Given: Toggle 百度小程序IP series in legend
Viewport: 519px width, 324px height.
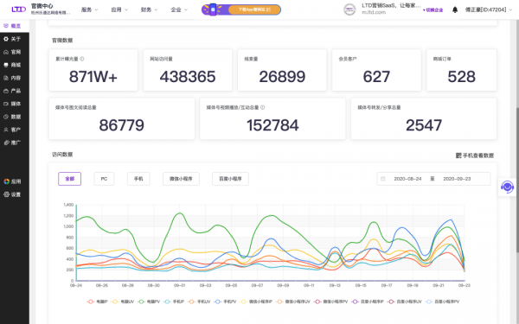Looking at the screenshot, I should point(368,302).
